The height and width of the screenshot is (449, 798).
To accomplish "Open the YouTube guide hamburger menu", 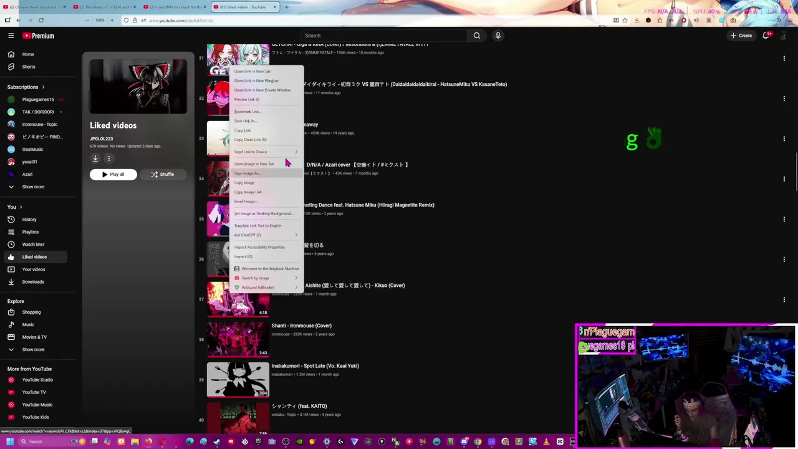I will pyautogui.click(x=11, y=36).
